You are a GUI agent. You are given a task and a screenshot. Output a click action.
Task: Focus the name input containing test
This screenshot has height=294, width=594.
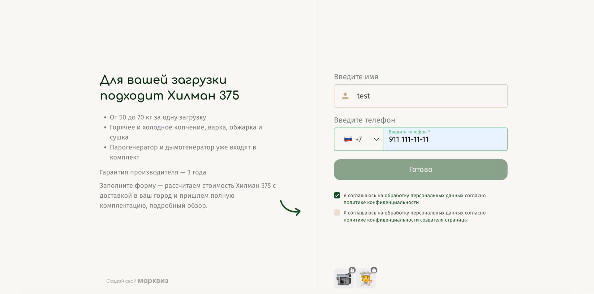click(420, 96)
